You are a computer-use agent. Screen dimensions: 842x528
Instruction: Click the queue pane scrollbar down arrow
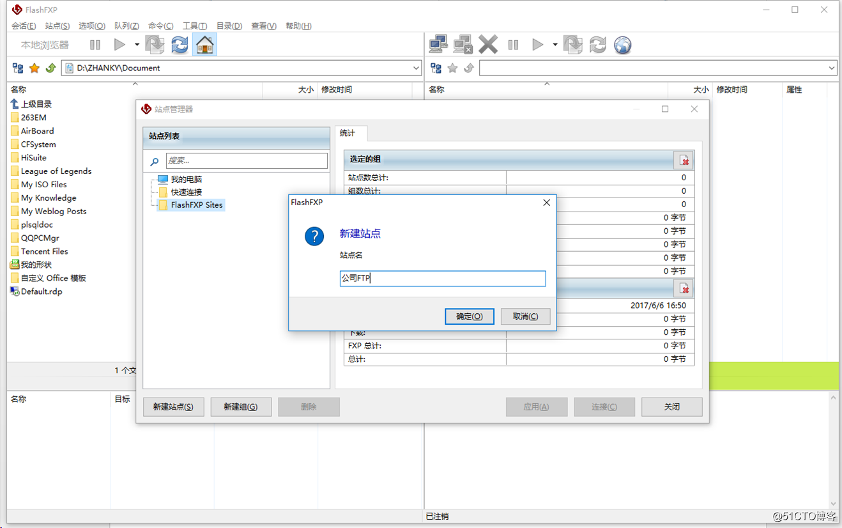833,503
